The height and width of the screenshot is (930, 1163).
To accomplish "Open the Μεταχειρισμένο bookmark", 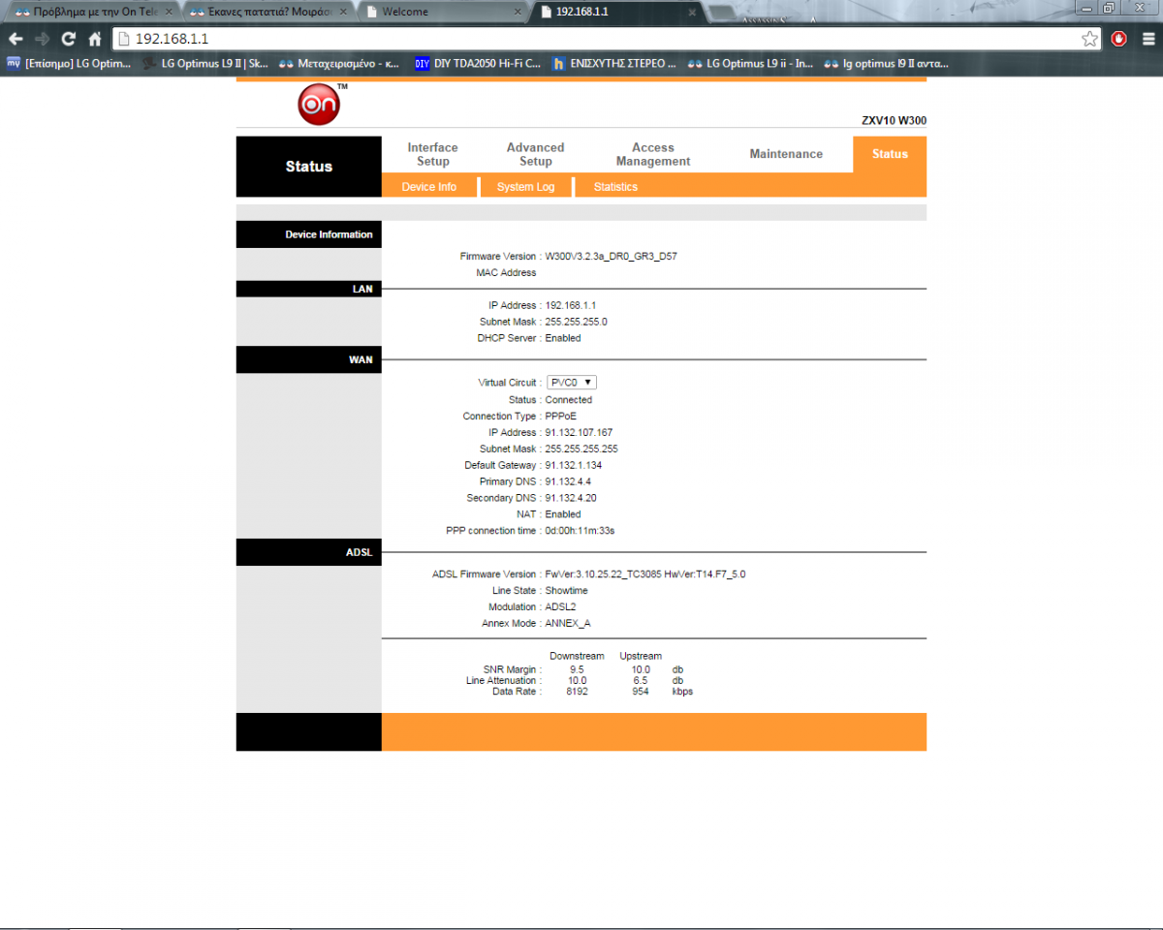I will tap(340, 64).
